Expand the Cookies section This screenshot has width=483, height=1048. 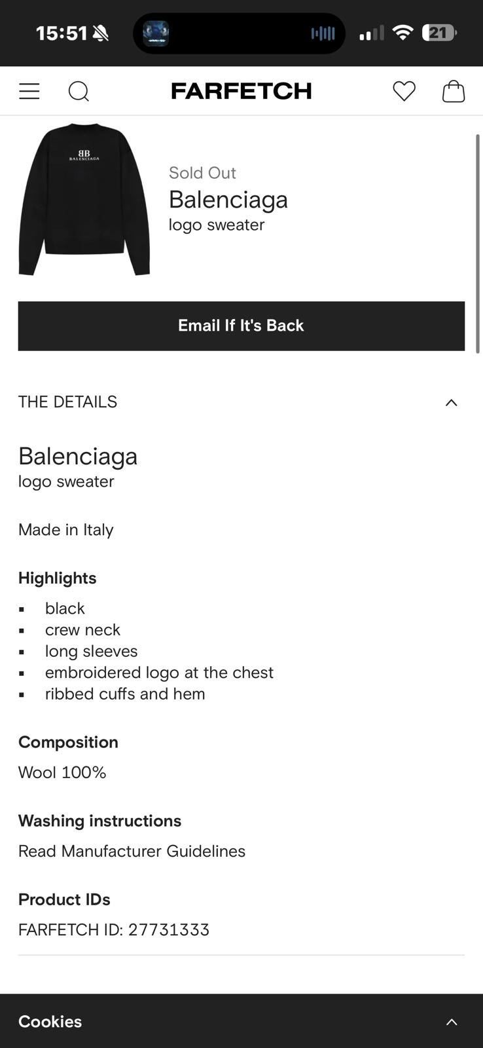tap(451, 1021)
